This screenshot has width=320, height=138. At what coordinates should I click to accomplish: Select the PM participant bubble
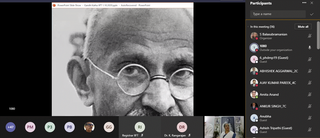30,127
